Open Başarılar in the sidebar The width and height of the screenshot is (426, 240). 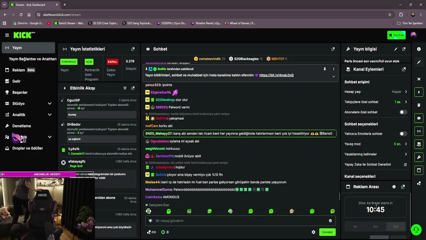click(28, 92)
